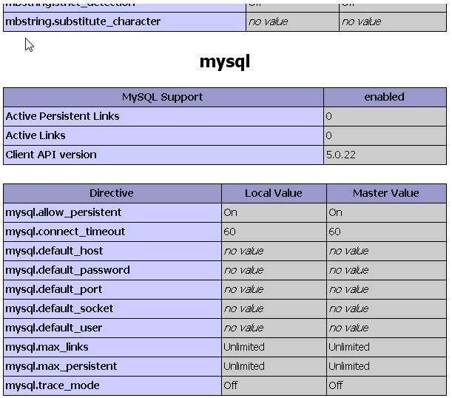Click the mysql.connect_timeout directive name
Image resolution: width=452 pixels, height=398 pixels.
pos(65,232)
